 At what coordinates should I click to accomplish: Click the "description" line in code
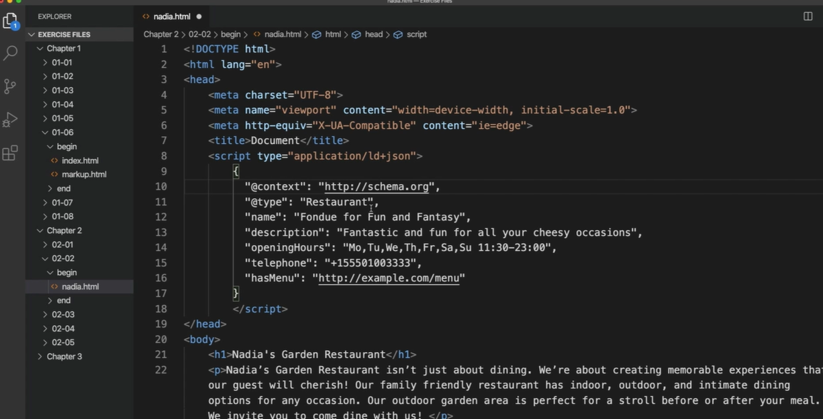click(x=444, y=232)
